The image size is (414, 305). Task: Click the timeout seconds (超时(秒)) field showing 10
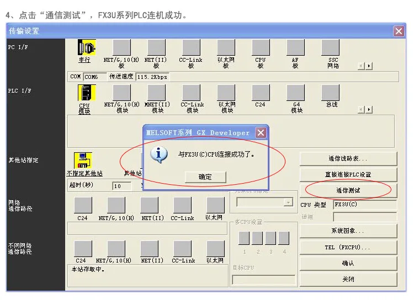[x=122, y=186]
